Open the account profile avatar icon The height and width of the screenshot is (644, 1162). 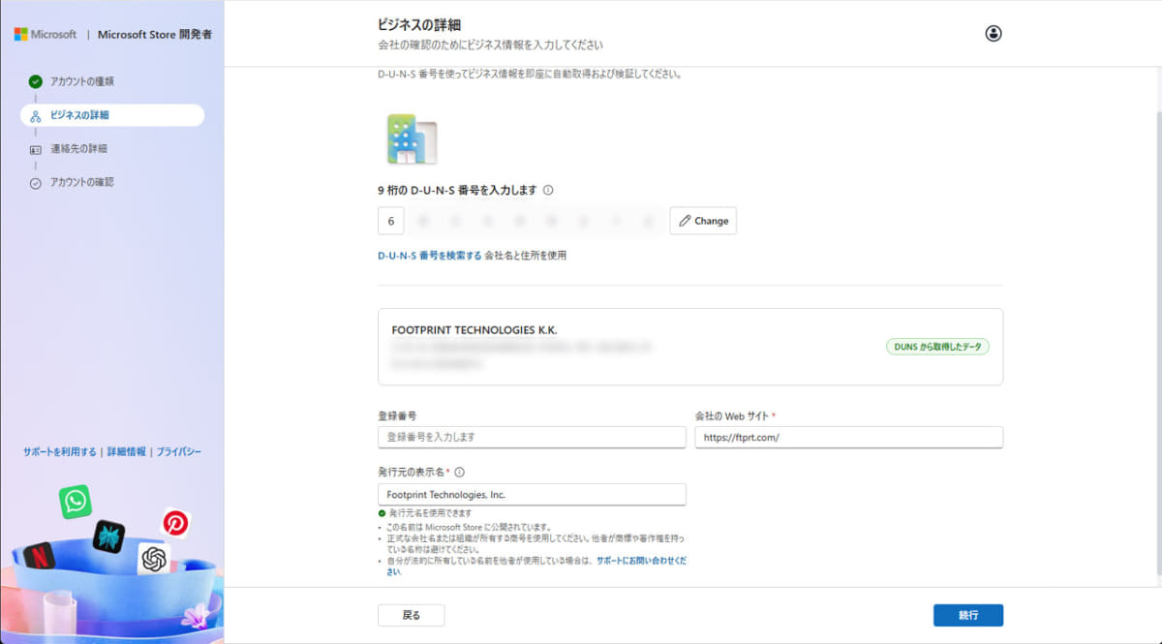994,33
